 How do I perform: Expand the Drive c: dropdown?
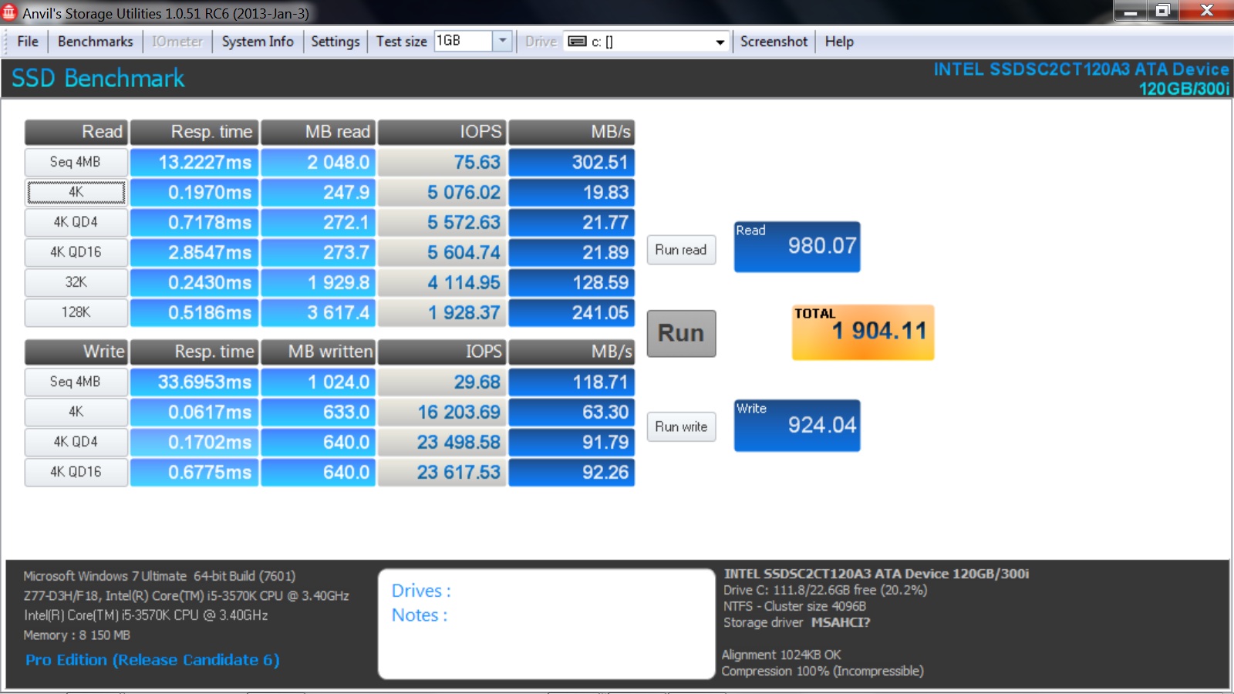tap(720, 42)
